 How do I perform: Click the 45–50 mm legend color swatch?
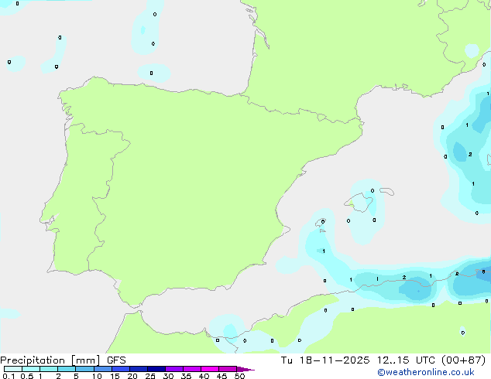tap(228, 369)
